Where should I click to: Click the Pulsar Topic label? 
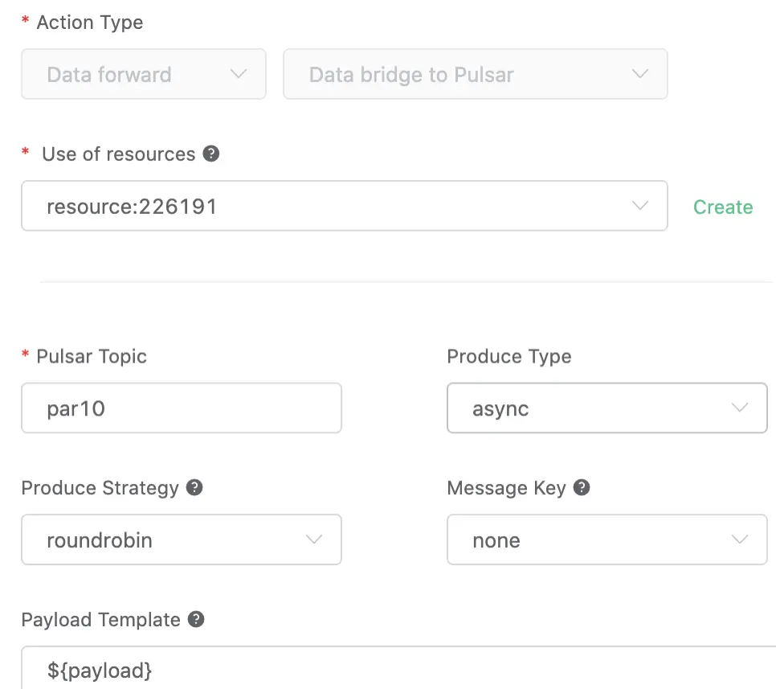(92, 356)
